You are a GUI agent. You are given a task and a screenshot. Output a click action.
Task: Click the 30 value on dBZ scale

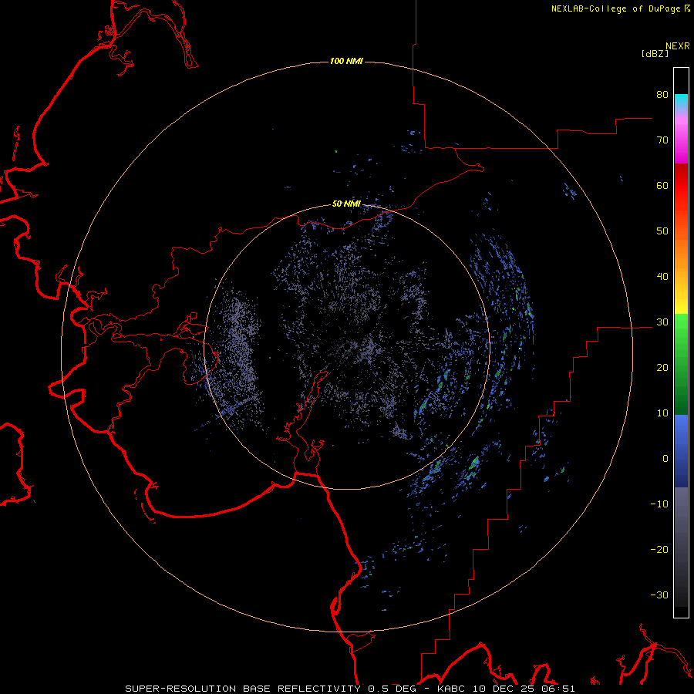click(662, 322)
